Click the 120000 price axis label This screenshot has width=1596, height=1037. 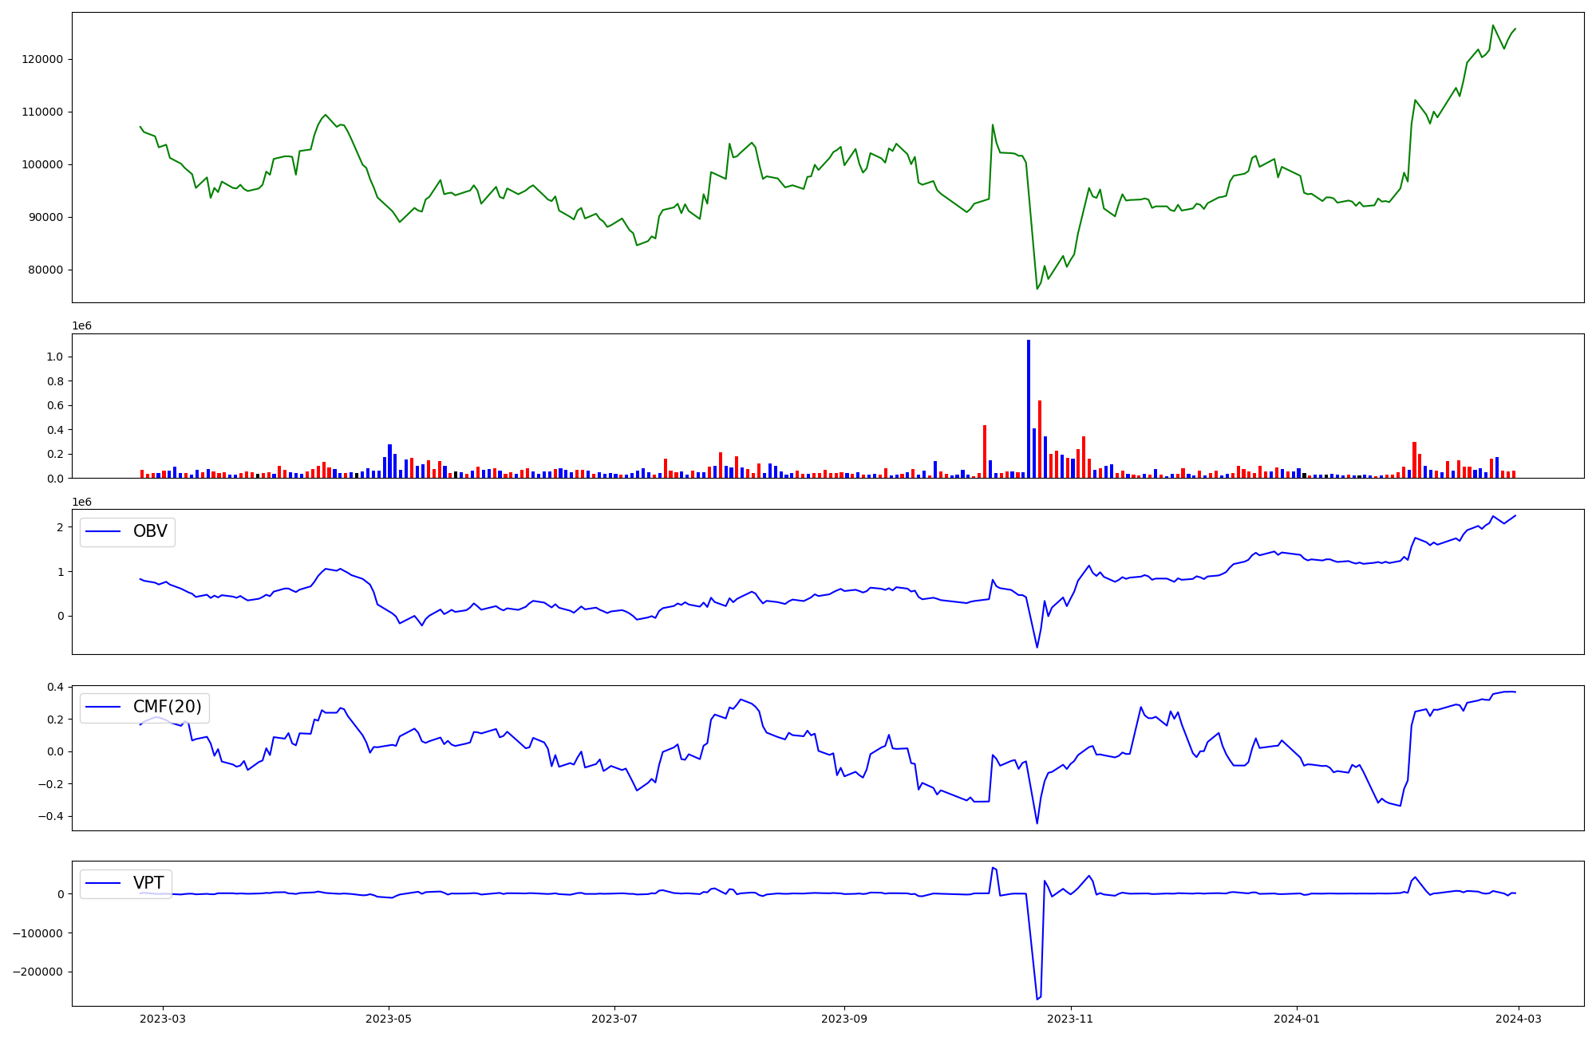pos(42,59)
